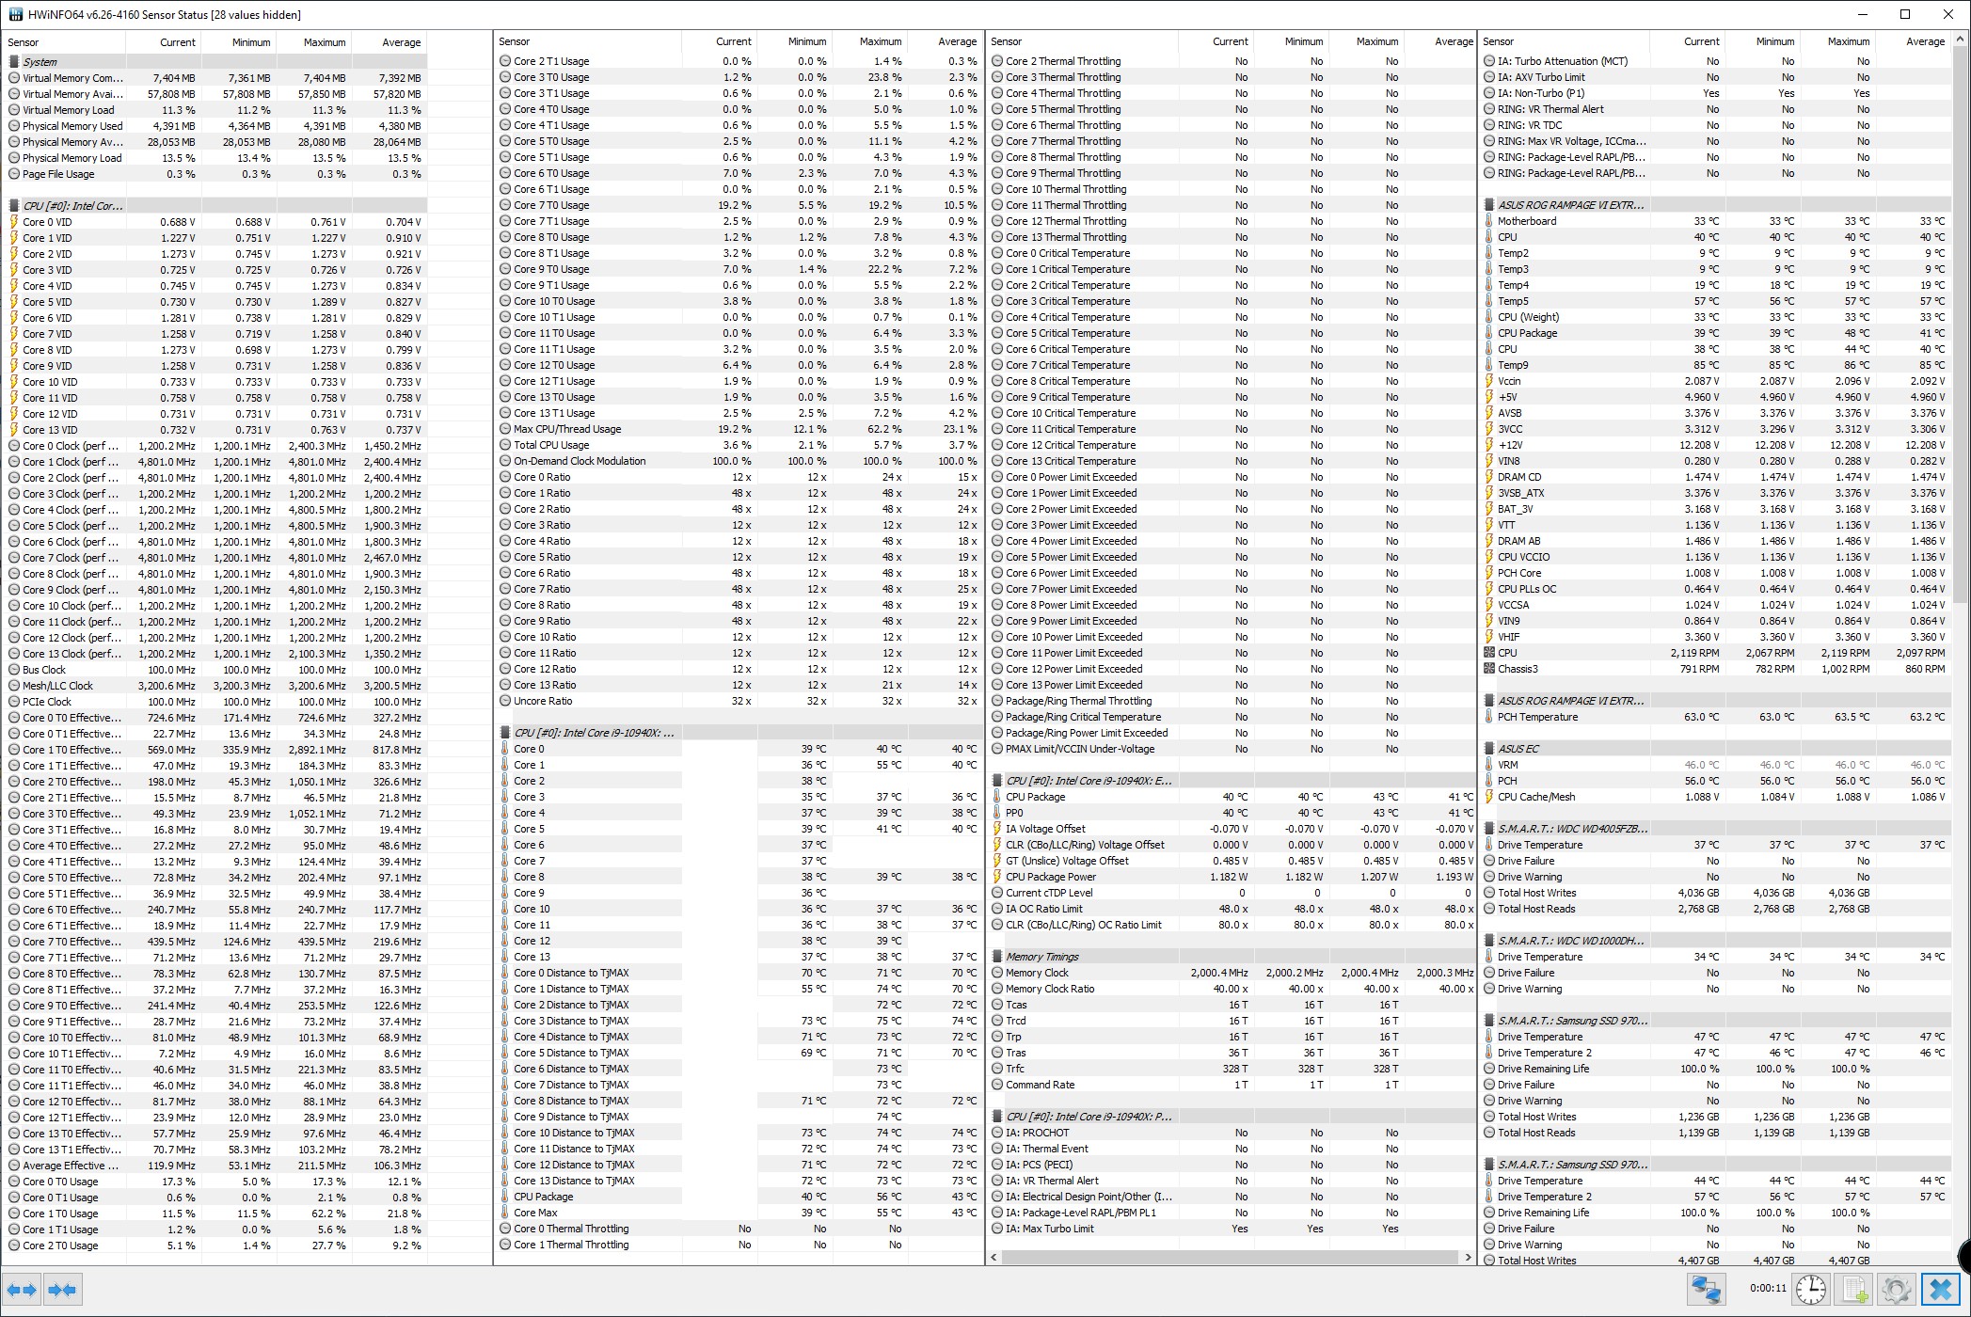Click the leftmost panel's Maximum column header
This screenshot has height=1317, width=1971.
coord(324,42)
